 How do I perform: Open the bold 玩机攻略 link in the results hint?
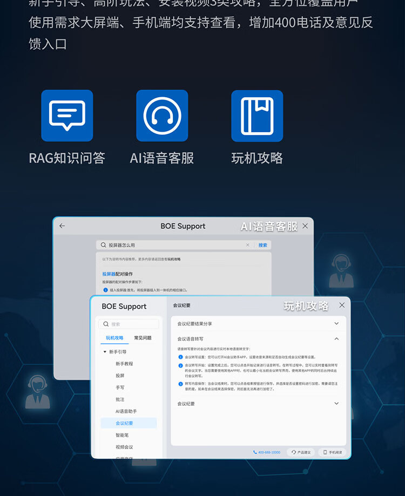174,259
